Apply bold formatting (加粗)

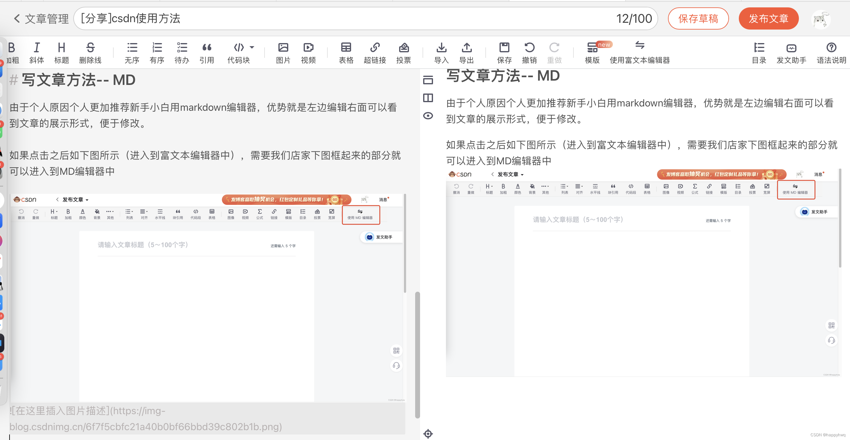coord(13,53)
